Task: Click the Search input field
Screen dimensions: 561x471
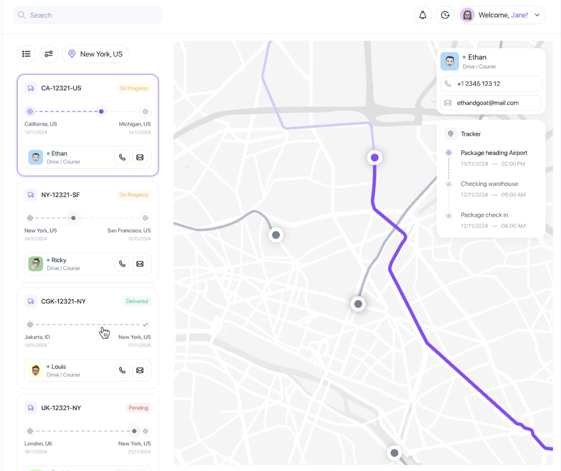Action: [x=88, y=15]
